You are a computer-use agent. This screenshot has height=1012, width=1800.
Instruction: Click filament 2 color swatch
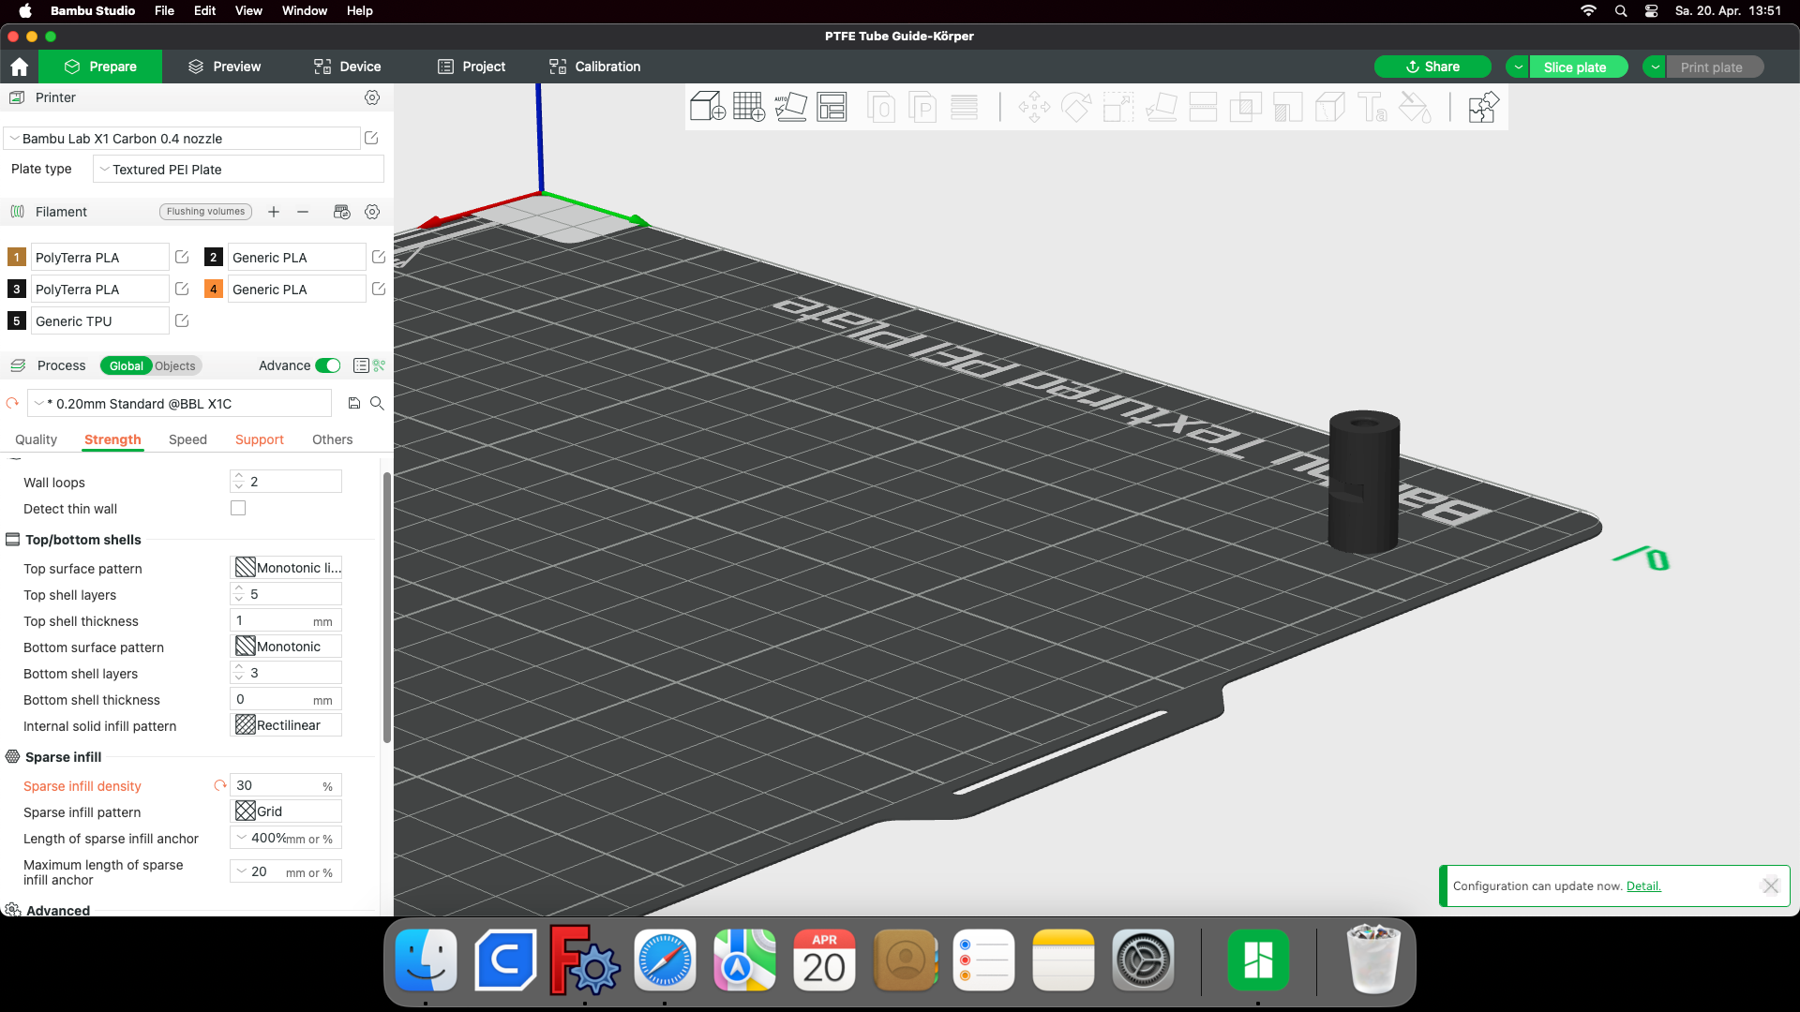(x=214, y=257)
